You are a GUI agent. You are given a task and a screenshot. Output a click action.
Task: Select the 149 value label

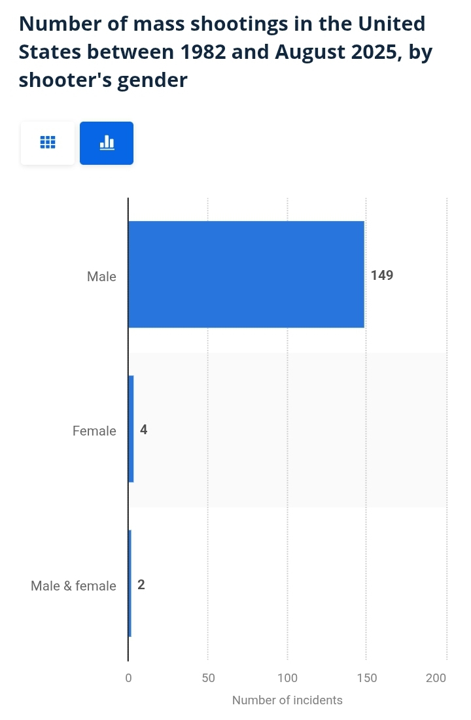(382, 275)
